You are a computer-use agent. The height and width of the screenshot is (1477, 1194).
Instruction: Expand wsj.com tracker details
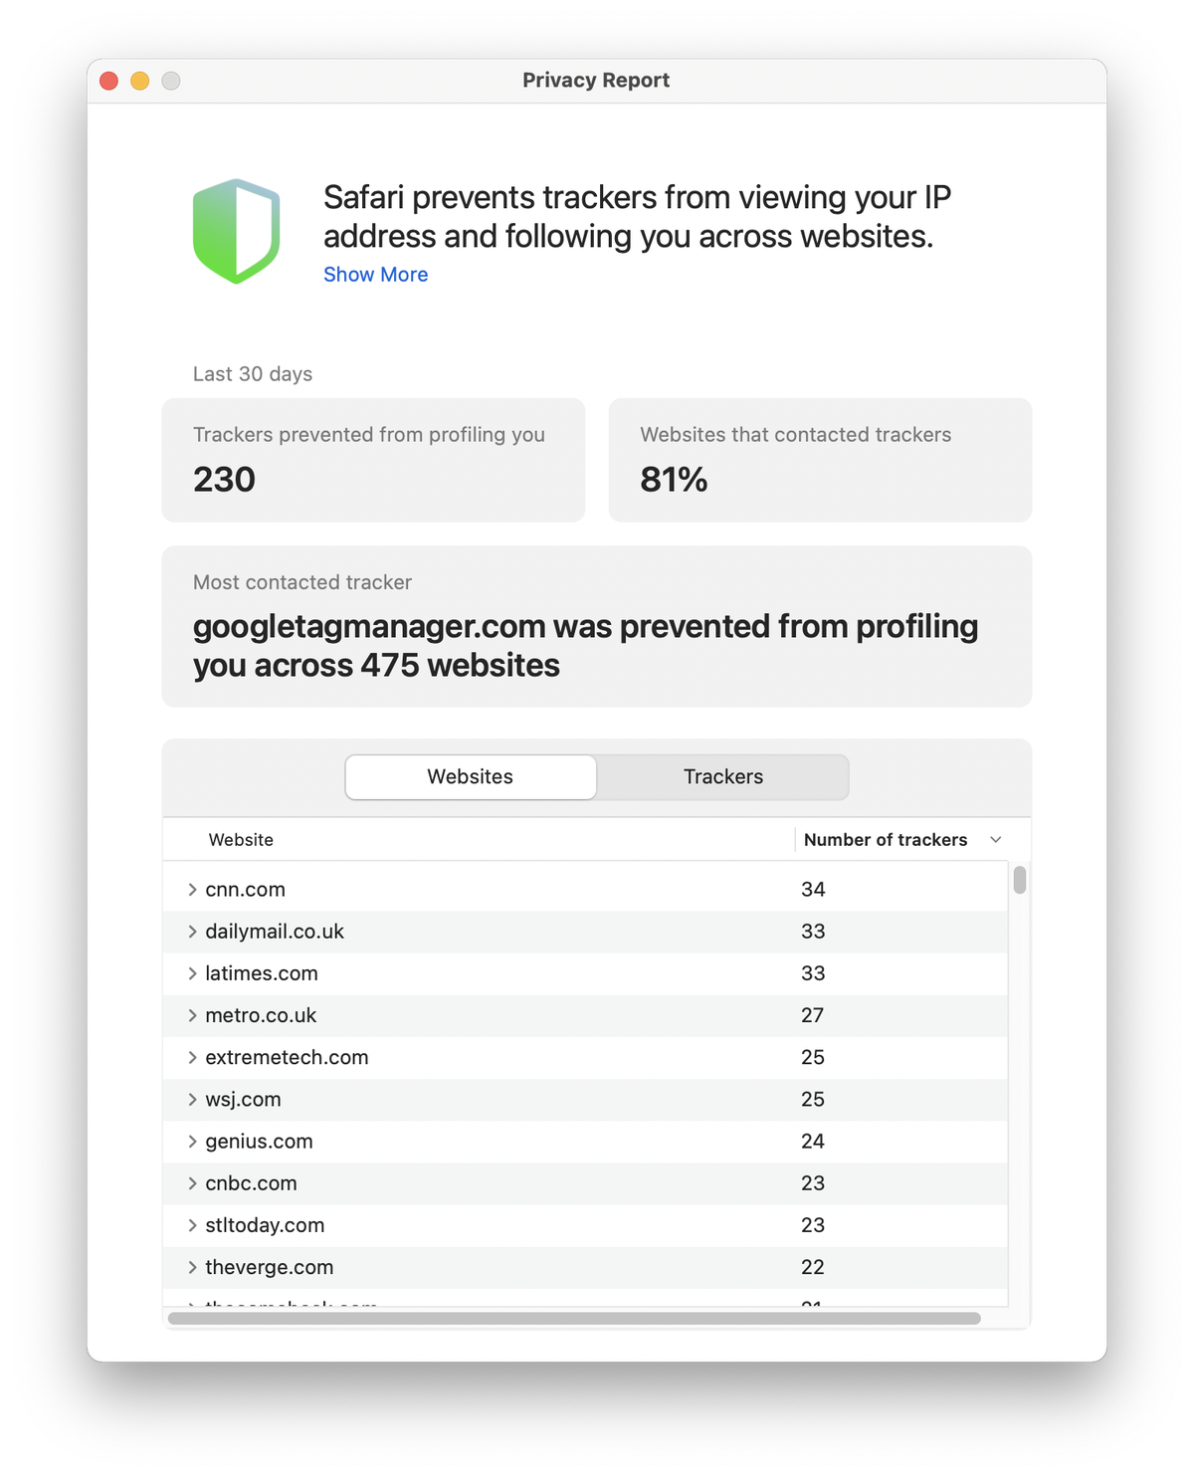(192, 1100)
